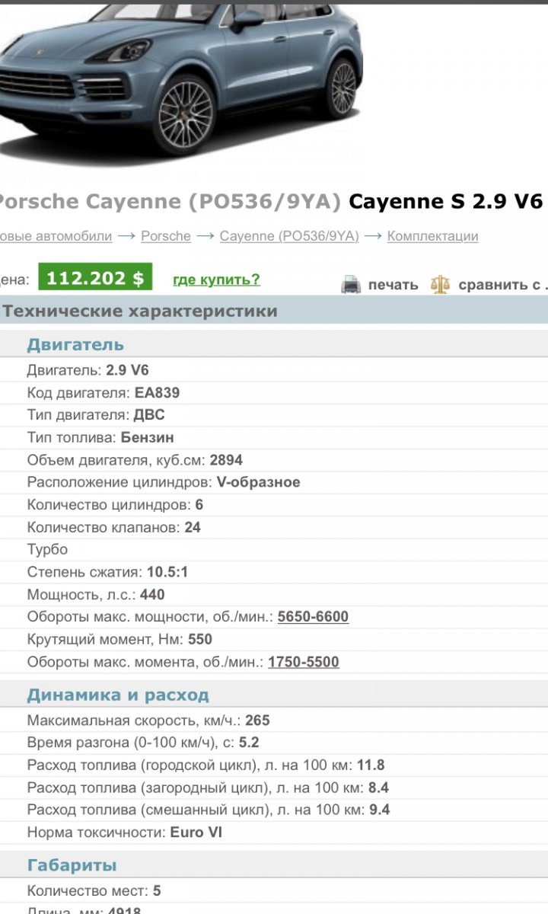Click the '1750-5500' torque rpm link
Screen dimensions: 548x914
pos(303,662)
